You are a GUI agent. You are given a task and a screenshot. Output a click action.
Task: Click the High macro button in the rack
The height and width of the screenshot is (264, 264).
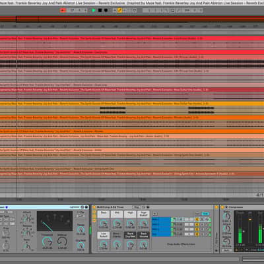(x=130, y=214)
